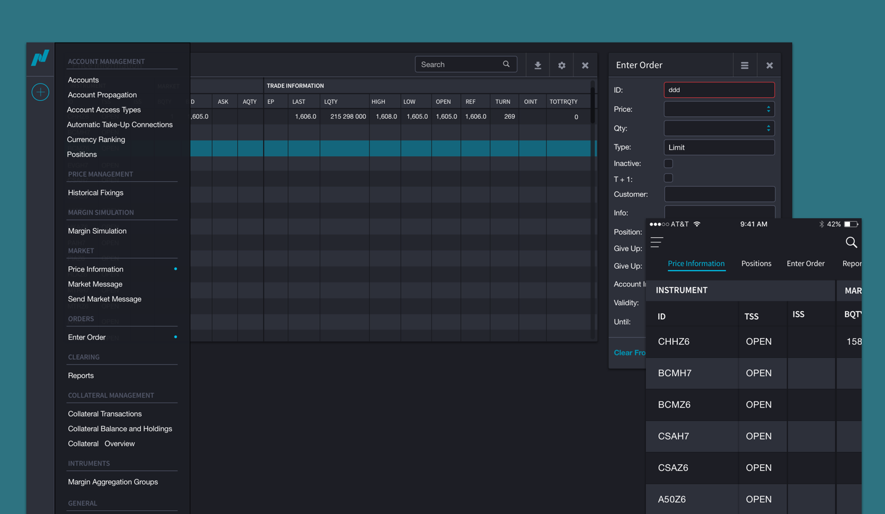Screen dimensions: 885x514
Task: Open Margin Aggregation Groups item
Action: [x=113, y=482]
